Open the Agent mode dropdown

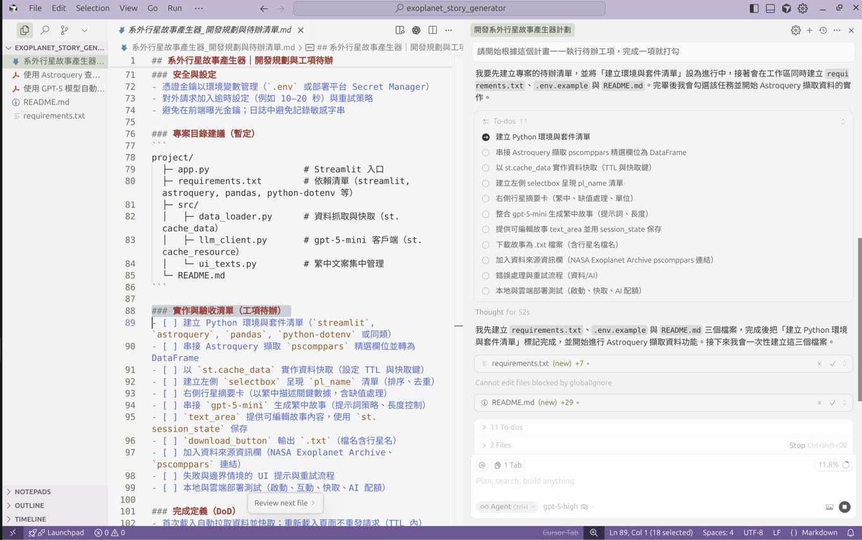click(507, 507)
